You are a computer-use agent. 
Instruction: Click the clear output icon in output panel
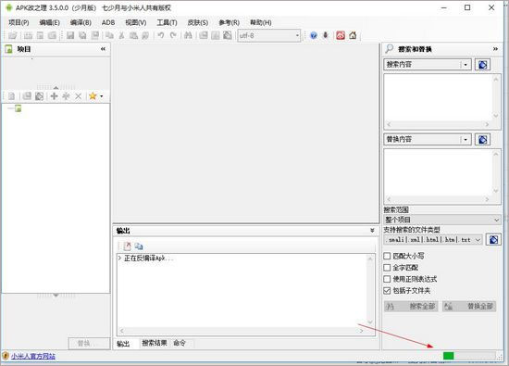[127, 246]
